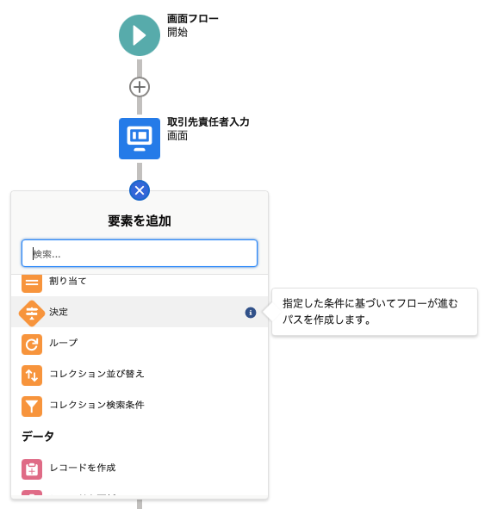Choose the 割り当て assignment icon
The width and height of the screenshot is (491, 509).
pyautogui.click(x=32, y=283)
